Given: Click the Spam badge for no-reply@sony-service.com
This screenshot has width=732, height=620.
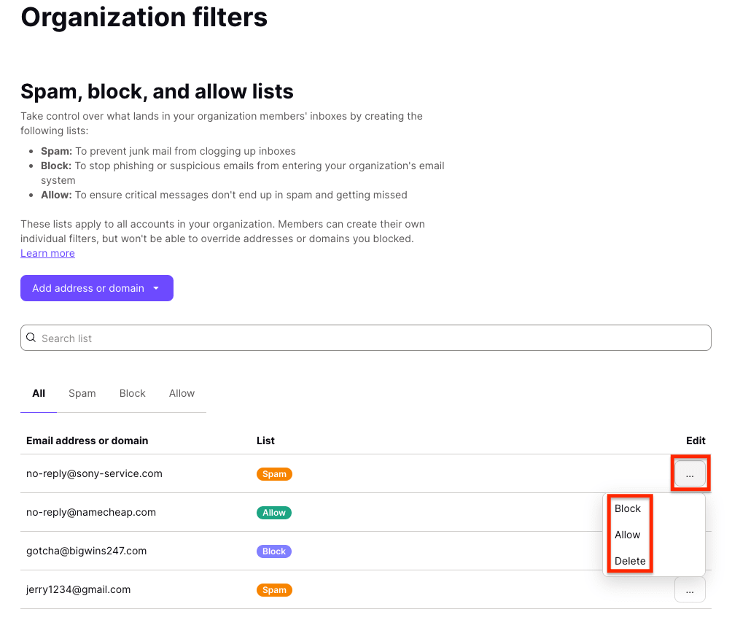Looking at the screenshot, I should (x=274, y=474).
